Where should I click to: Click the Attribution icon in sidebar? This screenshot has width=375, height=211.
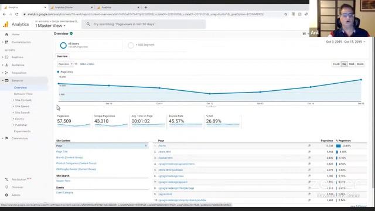pos(6,179)
